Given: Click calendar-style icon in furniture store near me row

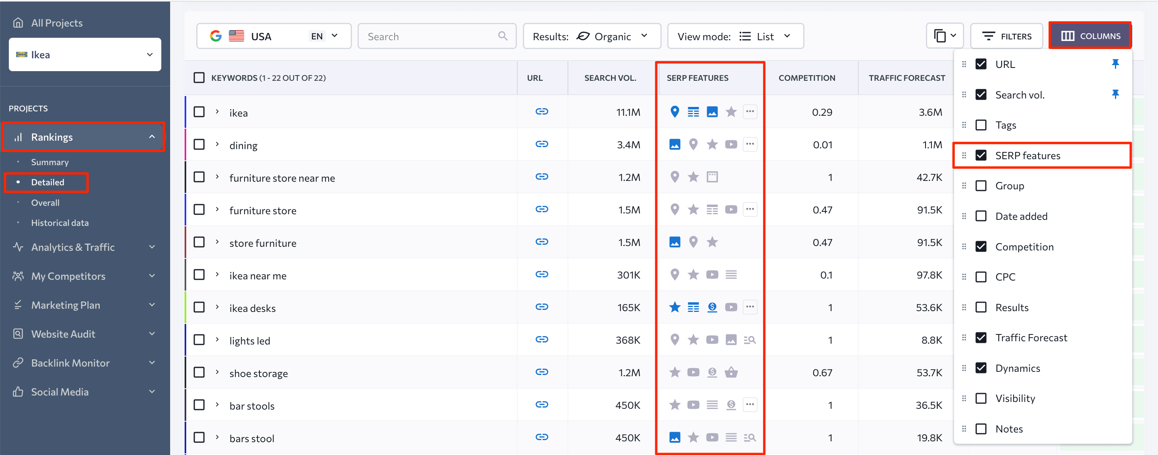Looking at the screenshot, I should pyautogui.click(x=712, y=177).
